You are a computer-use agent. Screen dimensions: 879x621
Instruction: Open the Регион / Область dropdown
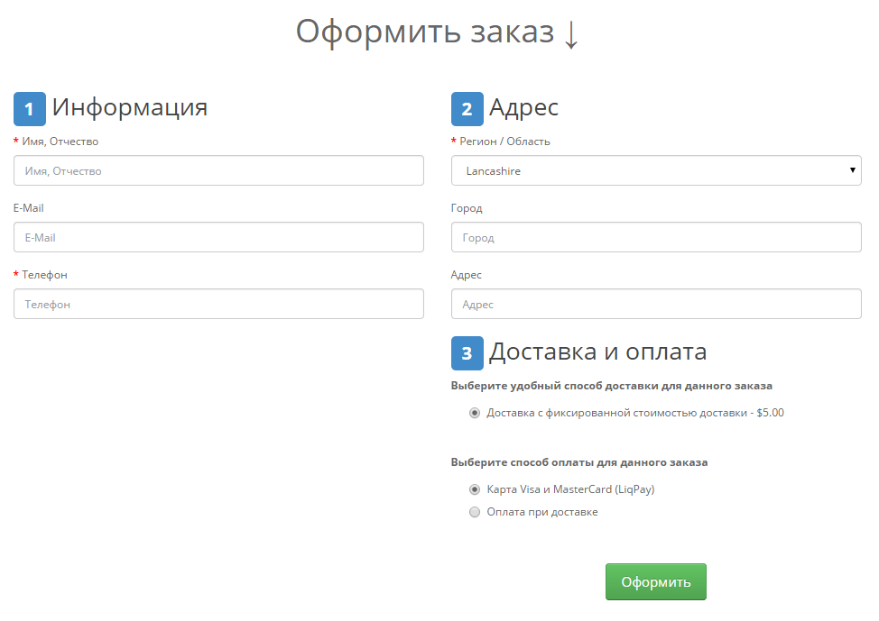pyautogui.click(x=655, y=169)
